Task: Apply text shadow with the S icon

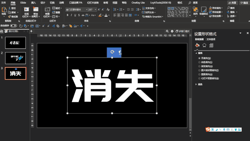Action: point(79,15)
